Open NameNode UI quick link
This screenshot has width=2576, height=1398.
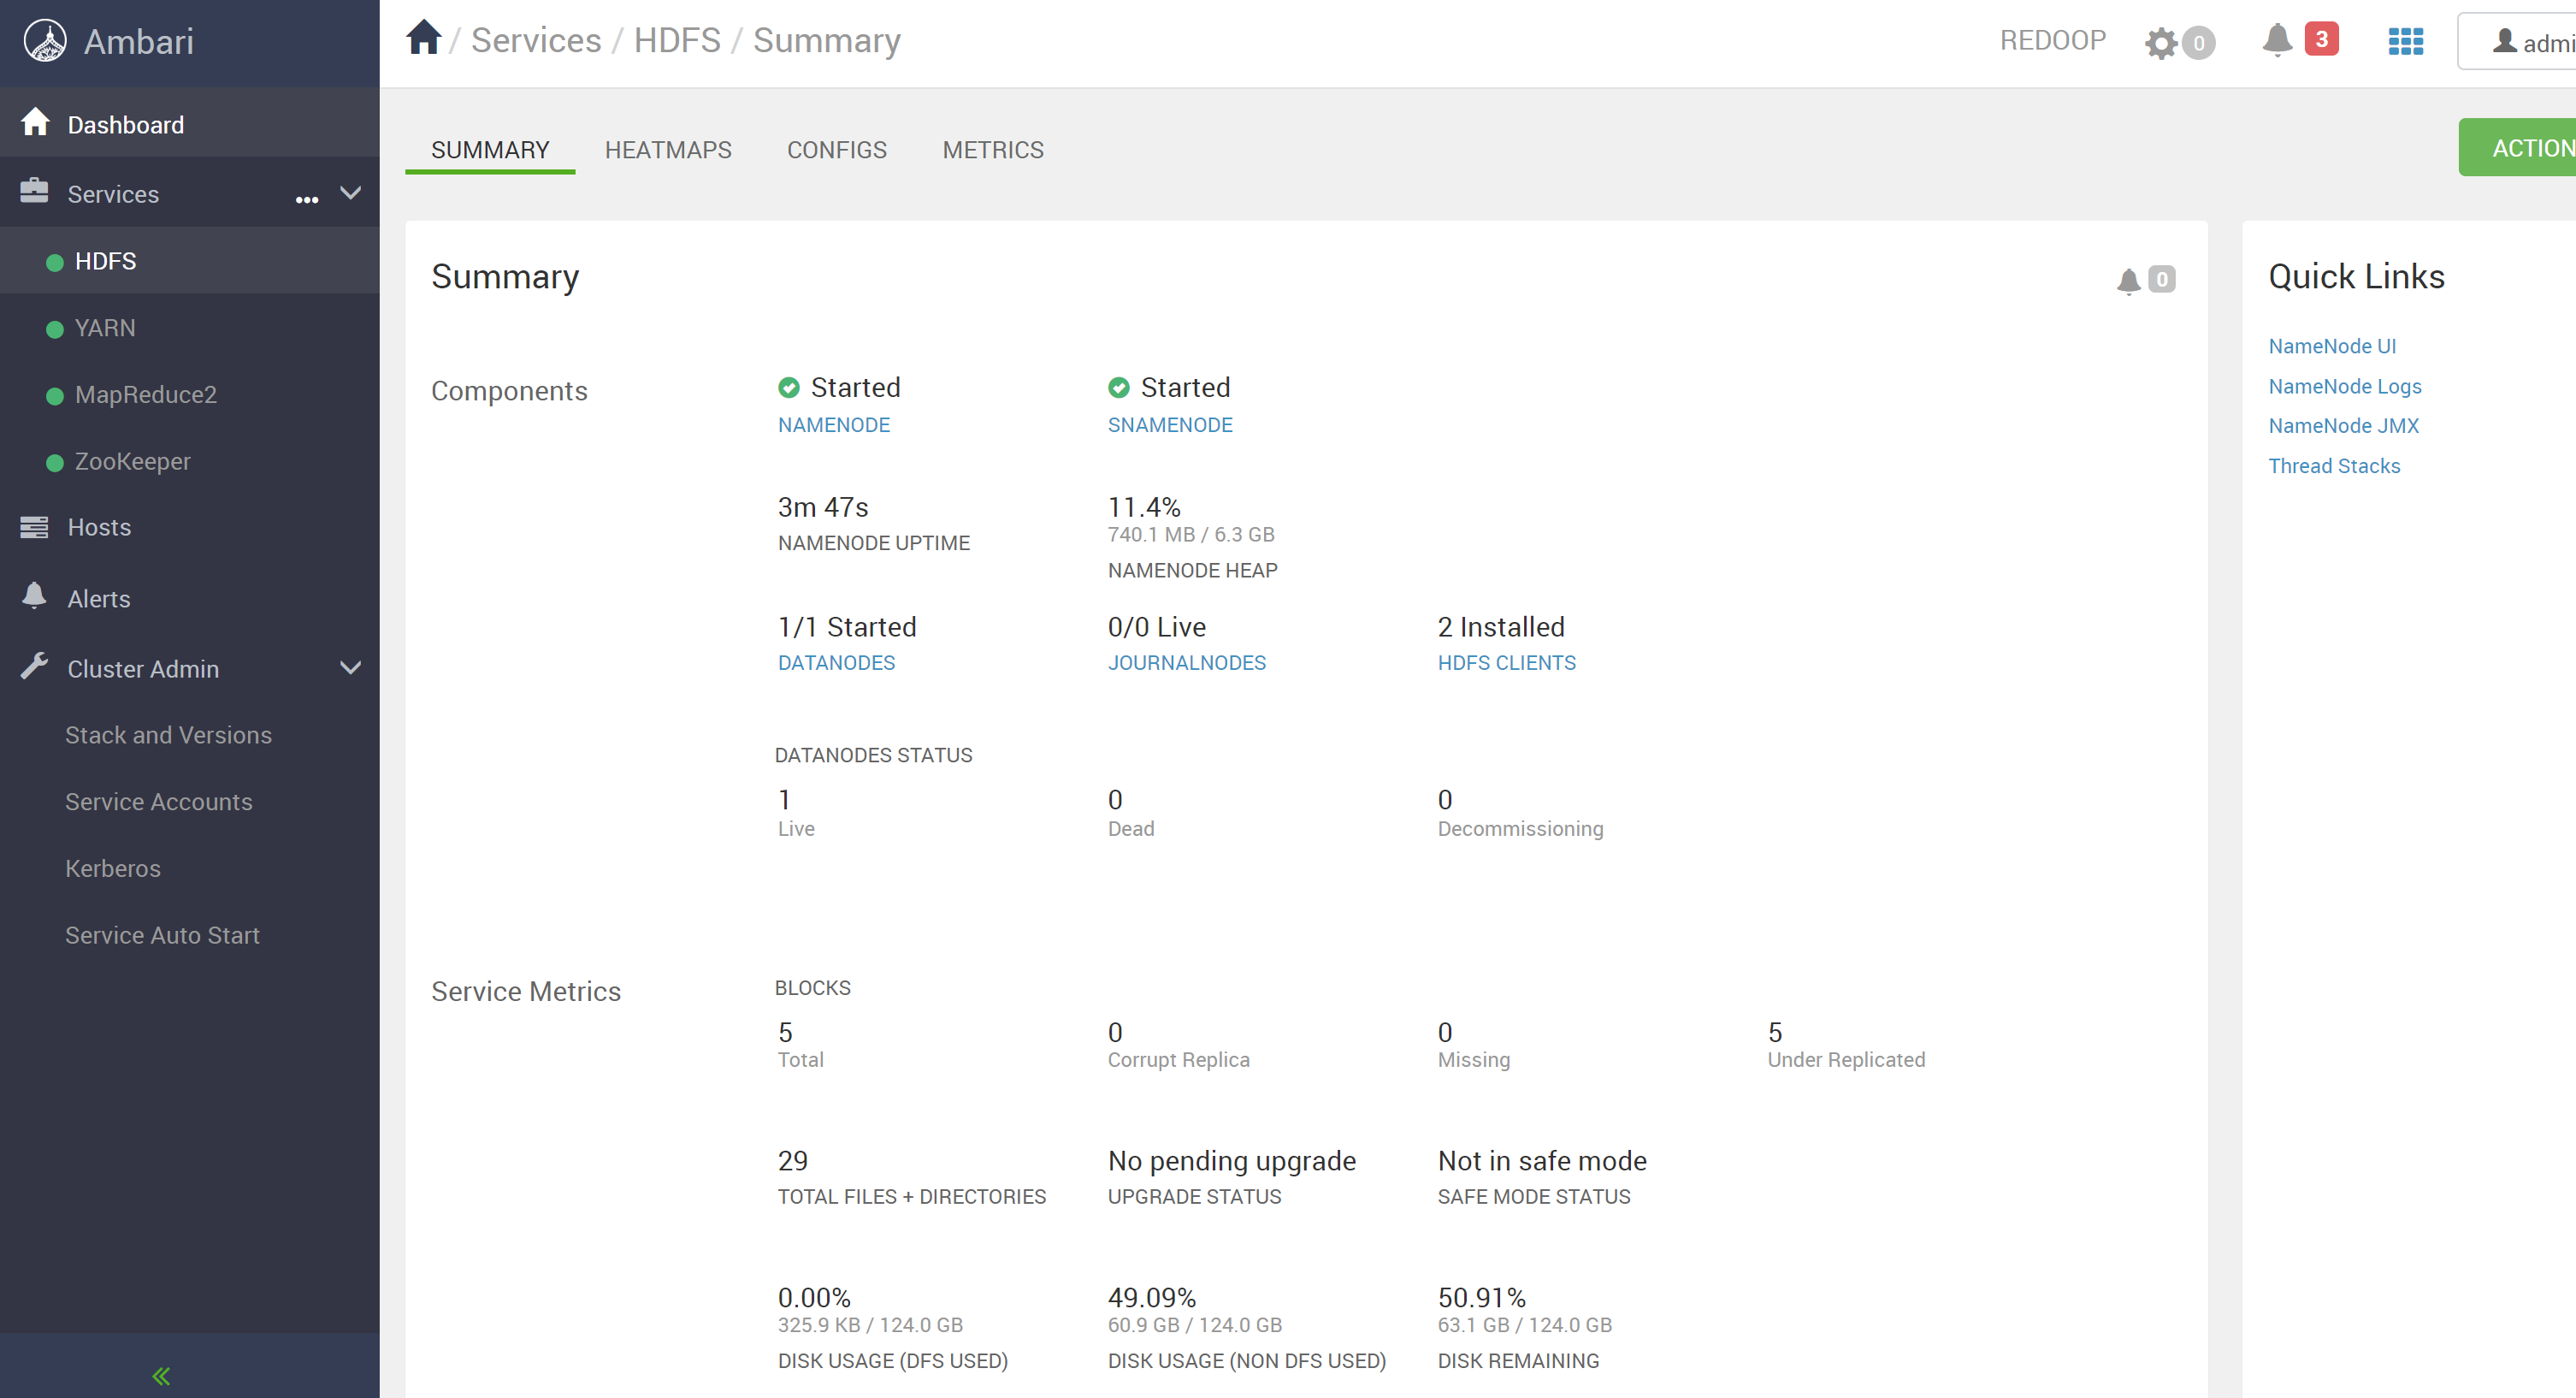2332,347
